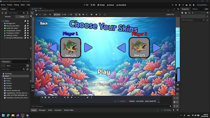This screenshot has width=210, height=118.
Task: Toggle Input mode in game toolbar
Action: [x=57, y=14]
